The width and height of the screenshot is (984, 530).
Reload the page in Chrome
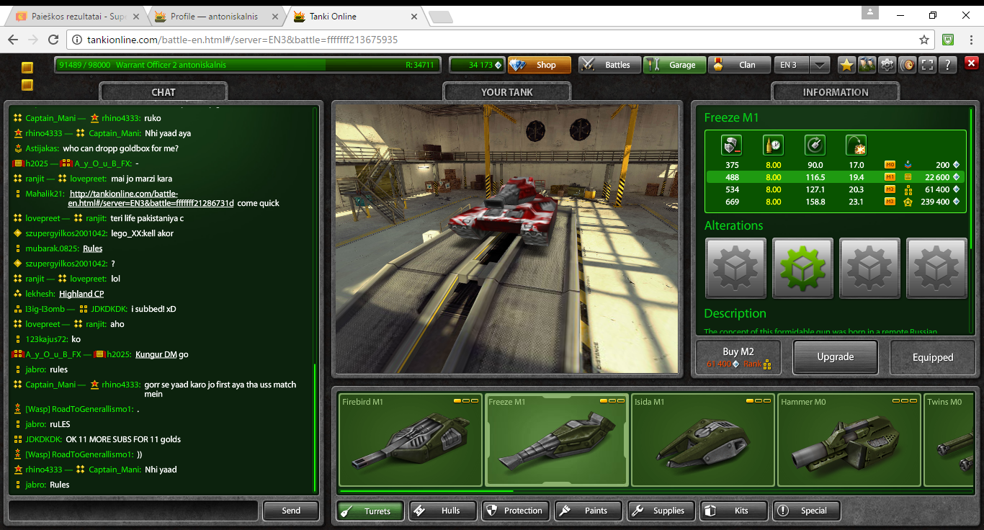click(53, 40)
